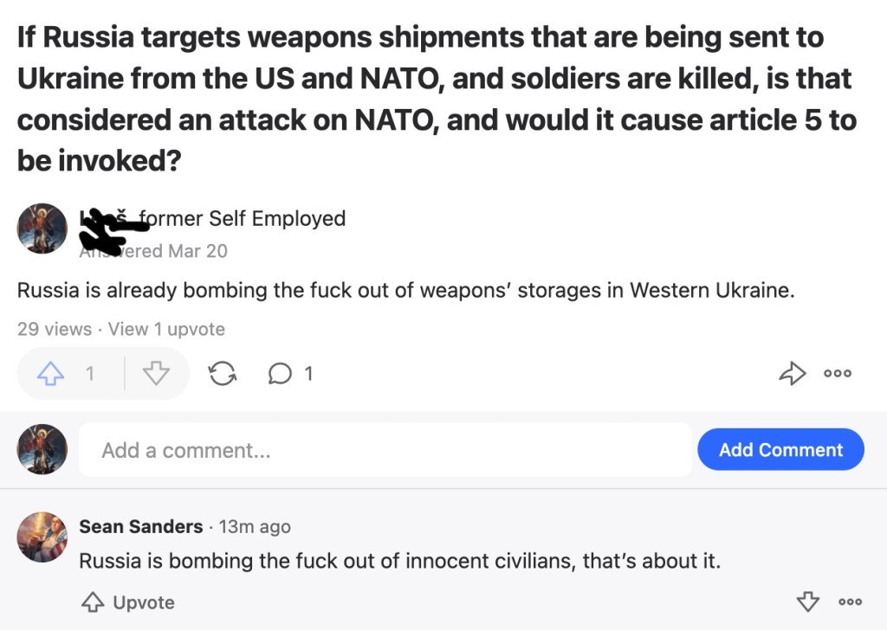Downvote the answer about weapons' storages
The image size is (887, 630).
(x=156, y=374)
